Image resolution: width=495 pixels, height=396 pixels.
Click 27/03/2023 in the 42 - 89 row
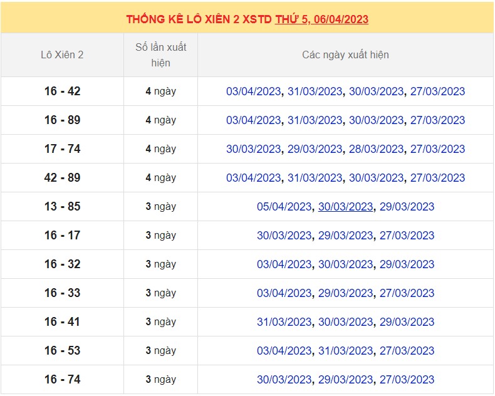point(437,178)
